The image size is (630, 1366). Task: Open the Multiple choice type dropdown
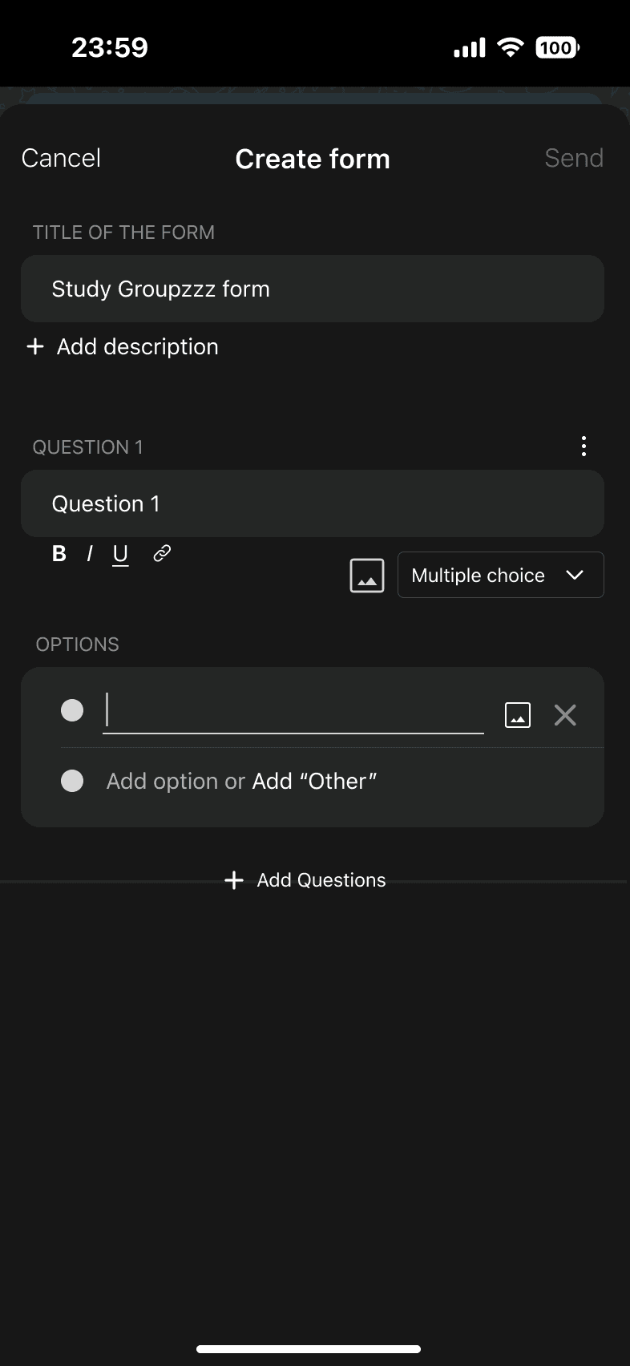(479, 576)
